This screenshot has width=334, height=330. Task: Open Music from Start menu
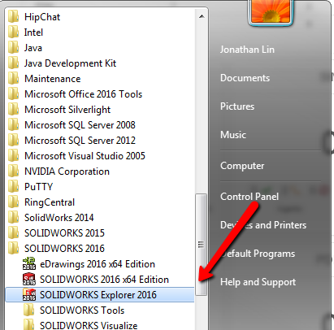point(233,135)
